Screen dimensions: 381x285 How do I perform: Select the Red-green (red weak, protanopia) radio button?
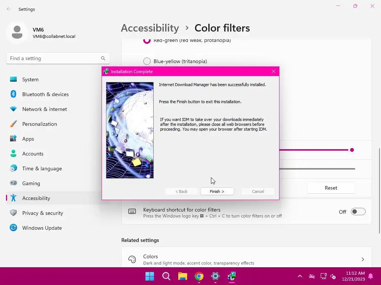(147, 41)
